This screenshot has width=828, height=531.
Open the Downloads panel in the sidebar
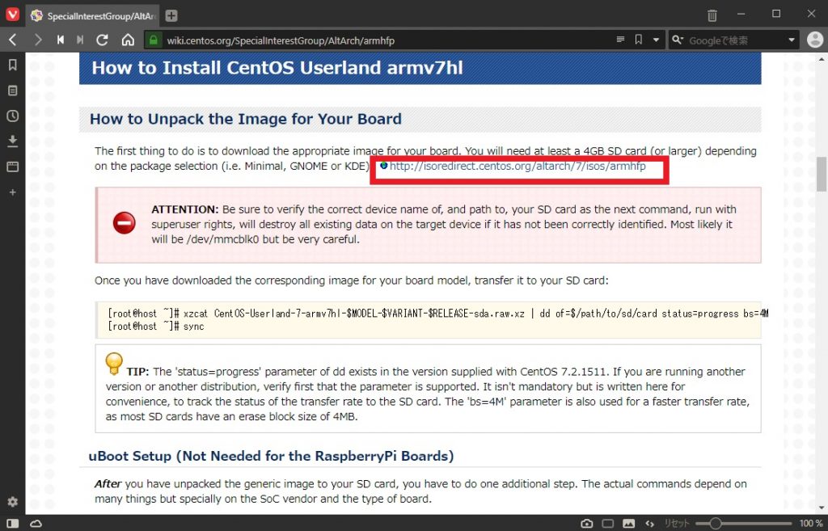pos(12,141)
